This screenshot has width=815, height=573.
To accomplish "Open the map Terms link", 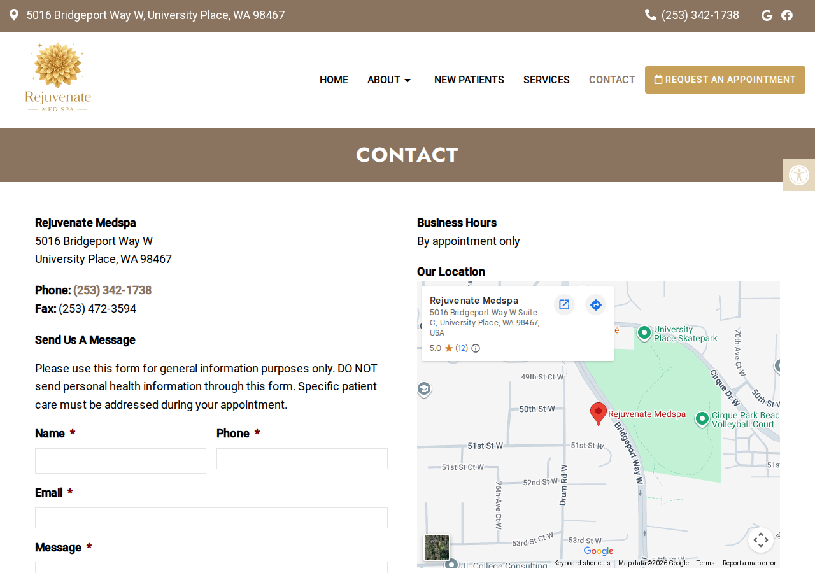I will [705, 563].
